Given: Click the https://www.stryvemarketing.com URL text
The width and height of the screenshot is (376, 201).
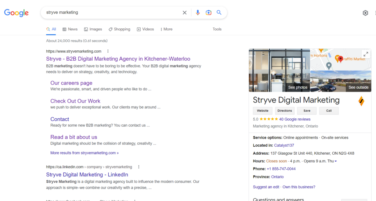Looking at the screenshot, I should [x=73, y=51].
